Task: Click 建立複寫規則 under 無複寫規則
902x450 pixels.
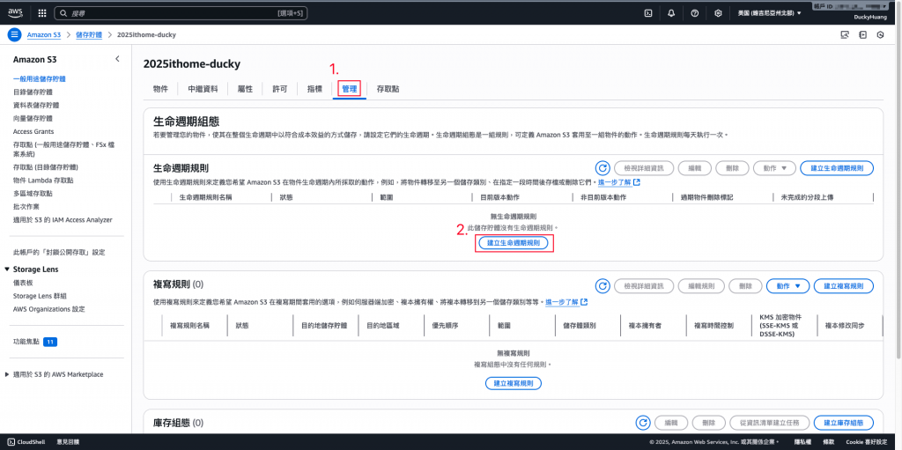Action: click(514, 383)
